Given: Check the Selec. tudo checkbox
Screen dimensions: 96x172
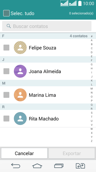Looking at the screenshot, I should point(6,13).
